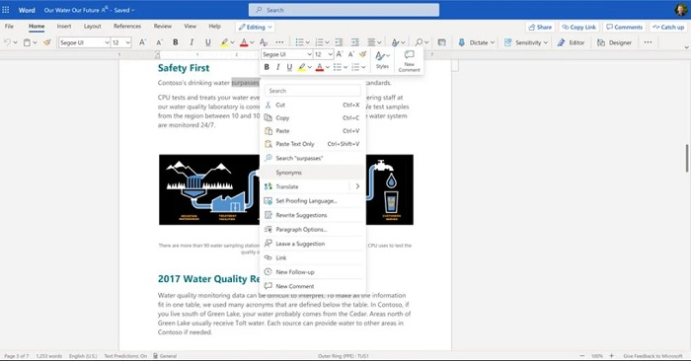This screenshot has height=361, width=691.
Task: Select Synonyms in the context menu
Action: pyautogui.click(x=313, y=173)
